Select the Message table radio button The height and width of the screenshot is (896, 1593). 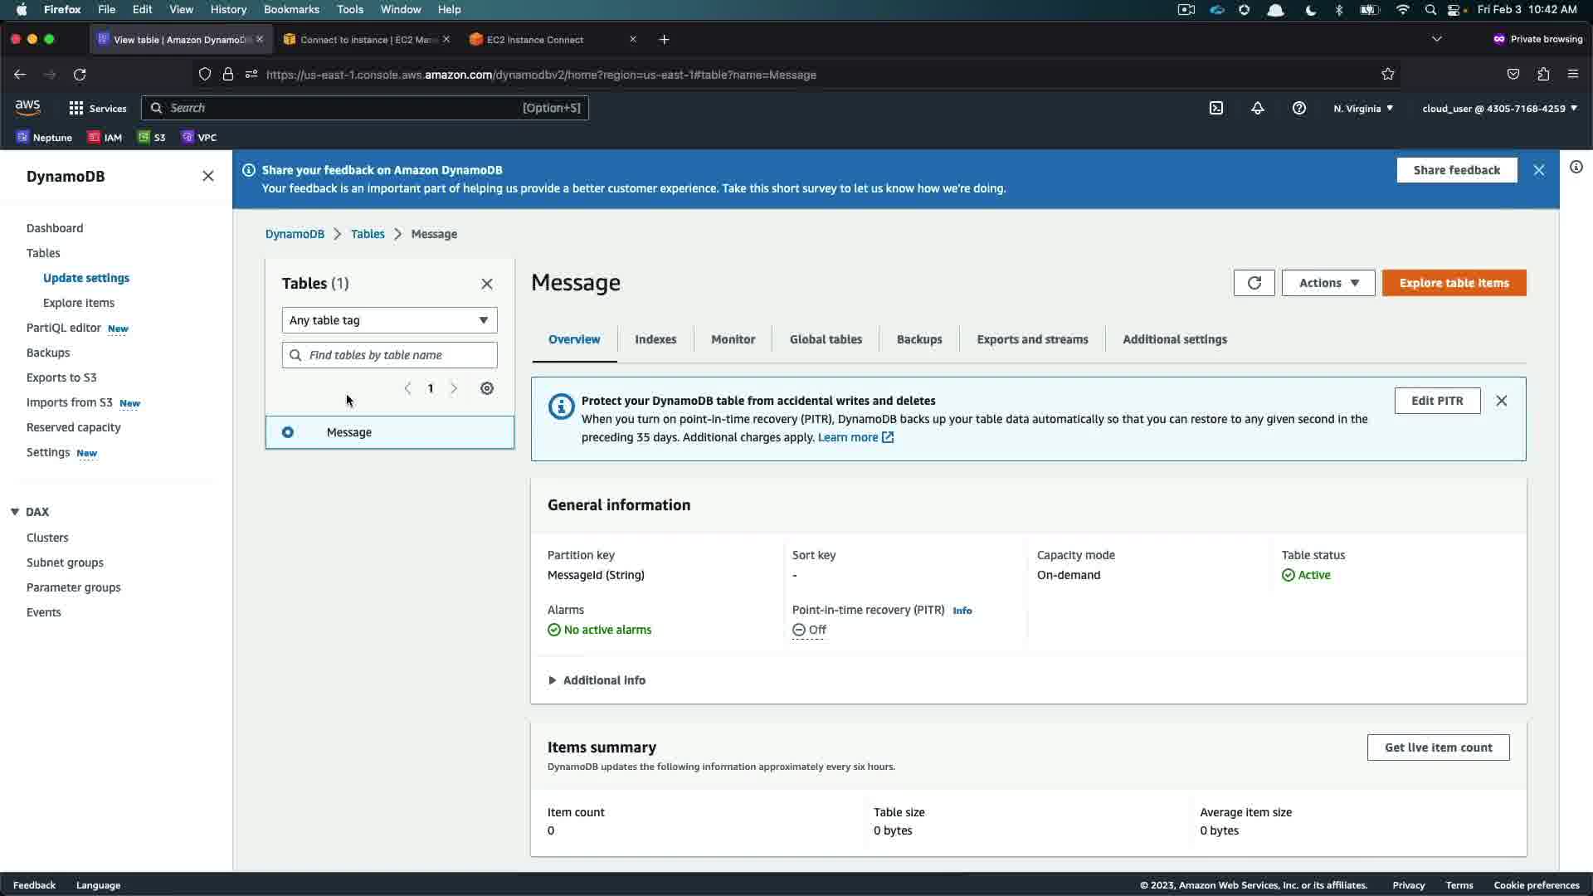(x=288, y=432)
